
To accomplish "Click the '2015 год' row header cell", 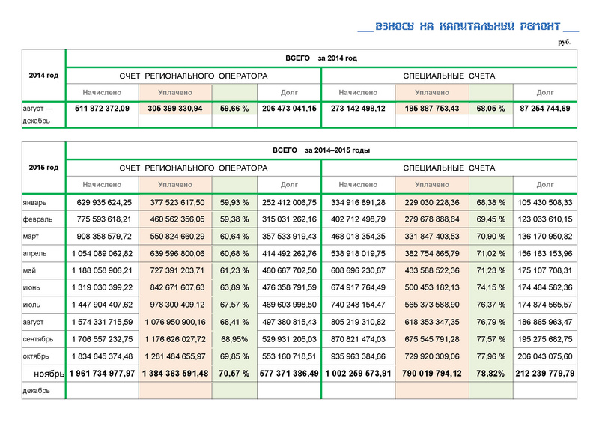I will point(43,168).
